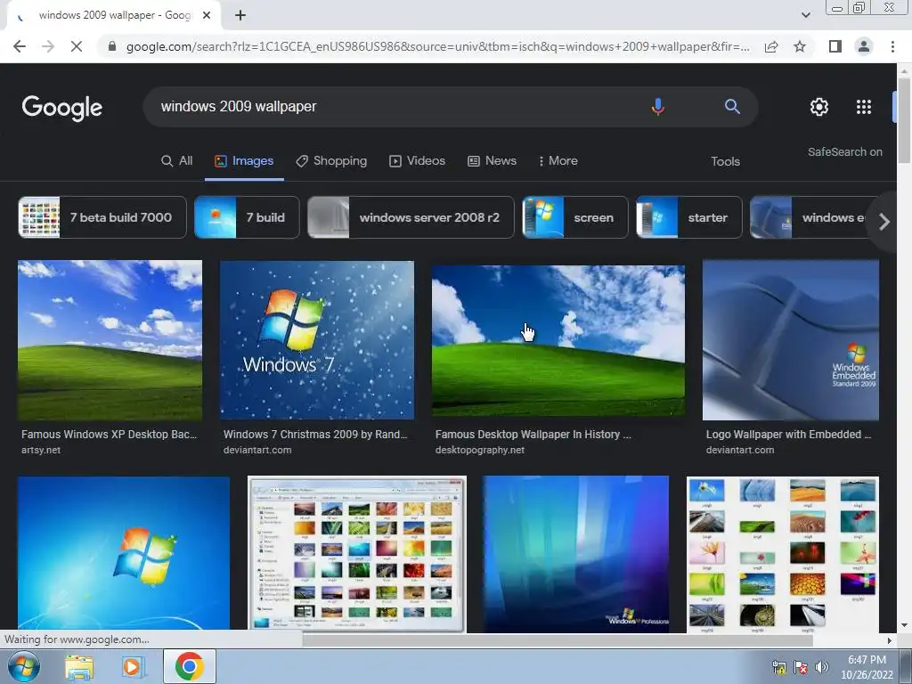
Task: Click the vertical page scrollbar thumb
Action: 904,120
